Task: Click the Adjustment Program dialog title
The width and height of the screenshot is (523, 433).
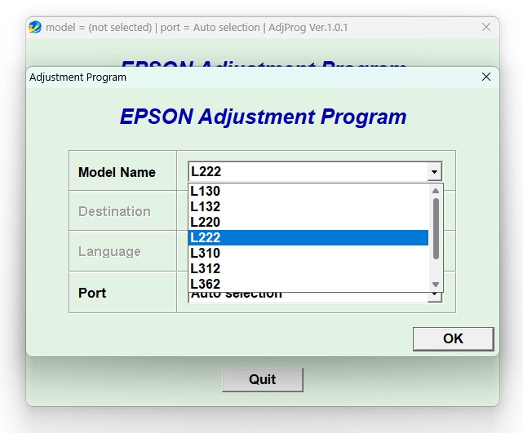Action: point(78,77)
